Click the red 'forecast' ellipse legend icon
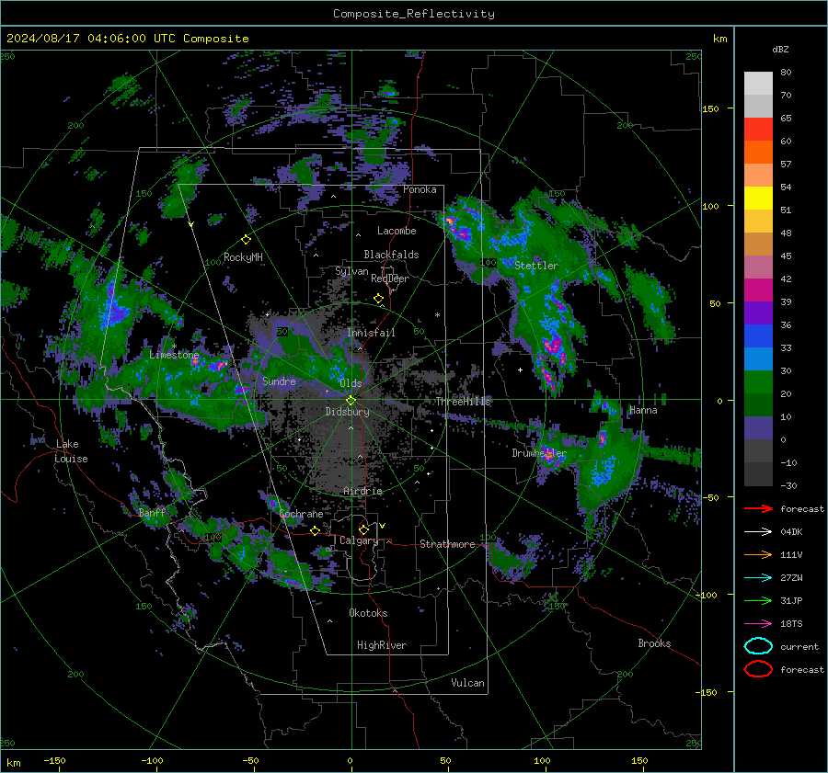The width and height of the screenshot is (828, 773). 758,669
